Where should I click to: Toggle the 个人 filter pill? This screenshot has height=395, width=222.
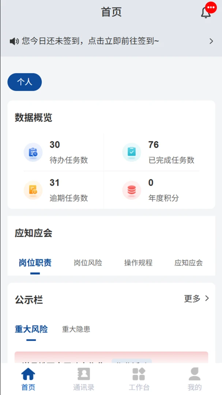point(25,82)
